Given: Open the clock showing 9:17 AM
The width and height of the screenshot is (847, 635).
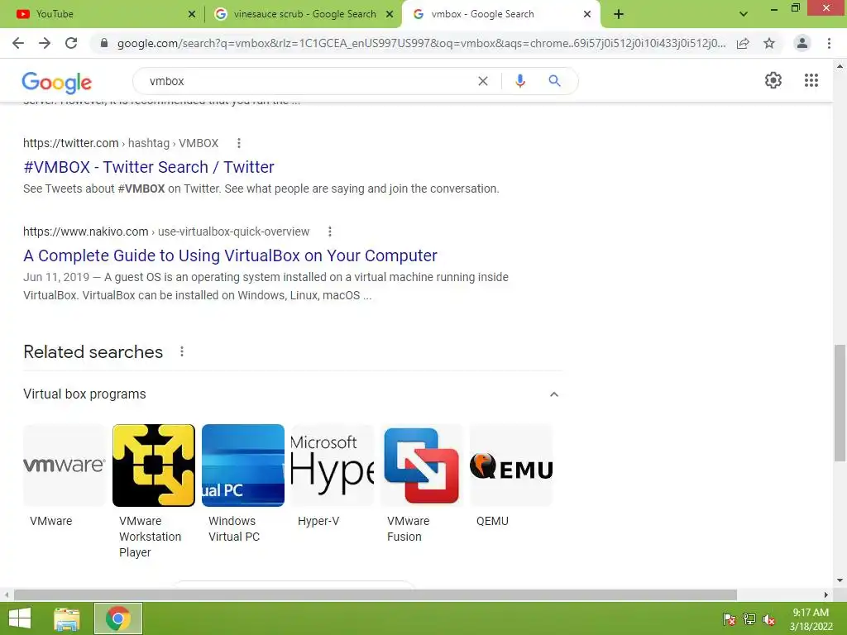Looking at the screenshot, I should pos(811,619).
